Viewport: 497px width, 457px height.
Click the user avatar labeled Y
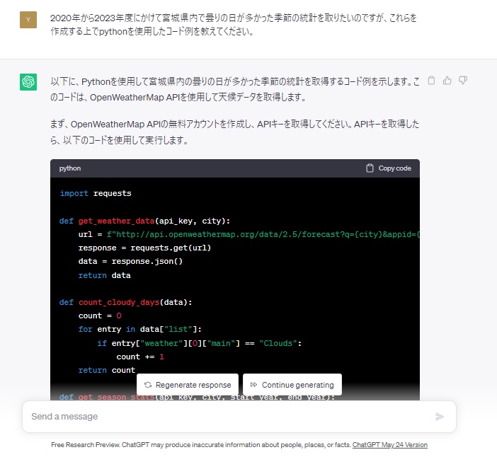point(28,20)
